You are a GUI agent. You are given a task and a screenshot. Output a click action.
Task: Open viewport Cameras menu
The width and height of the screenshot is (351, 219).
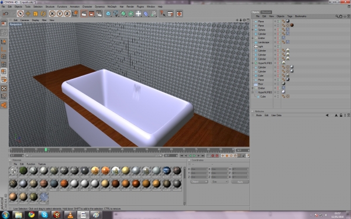(x=25, y=20)
